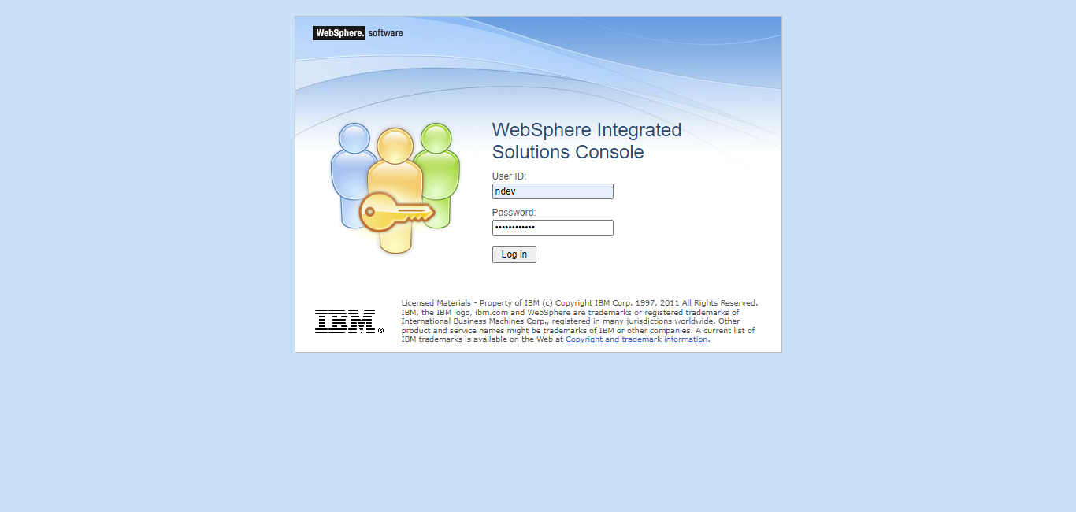Screen dimensions: 1076x512
Task: Click the WebSphere software logo
Action: click(x=358, y=33)
